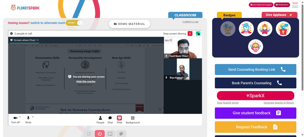Select the greyed trophy badge
Screen dimensions: 304x137
click(x=228, y=29)
